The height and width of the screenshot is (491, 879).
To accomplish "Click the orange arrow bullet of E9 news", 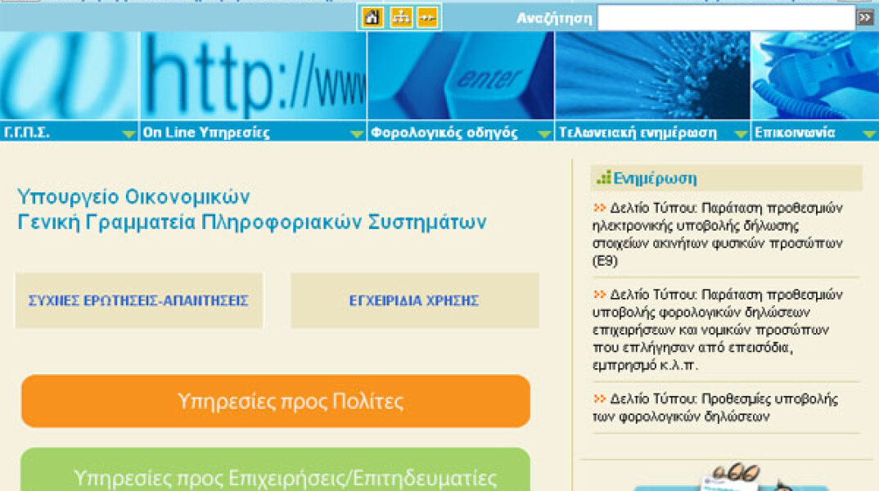I will [x=599, y=207].
